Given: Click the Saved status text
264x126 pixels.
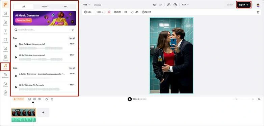Looking at the screenshot, I should pos(230,5).
